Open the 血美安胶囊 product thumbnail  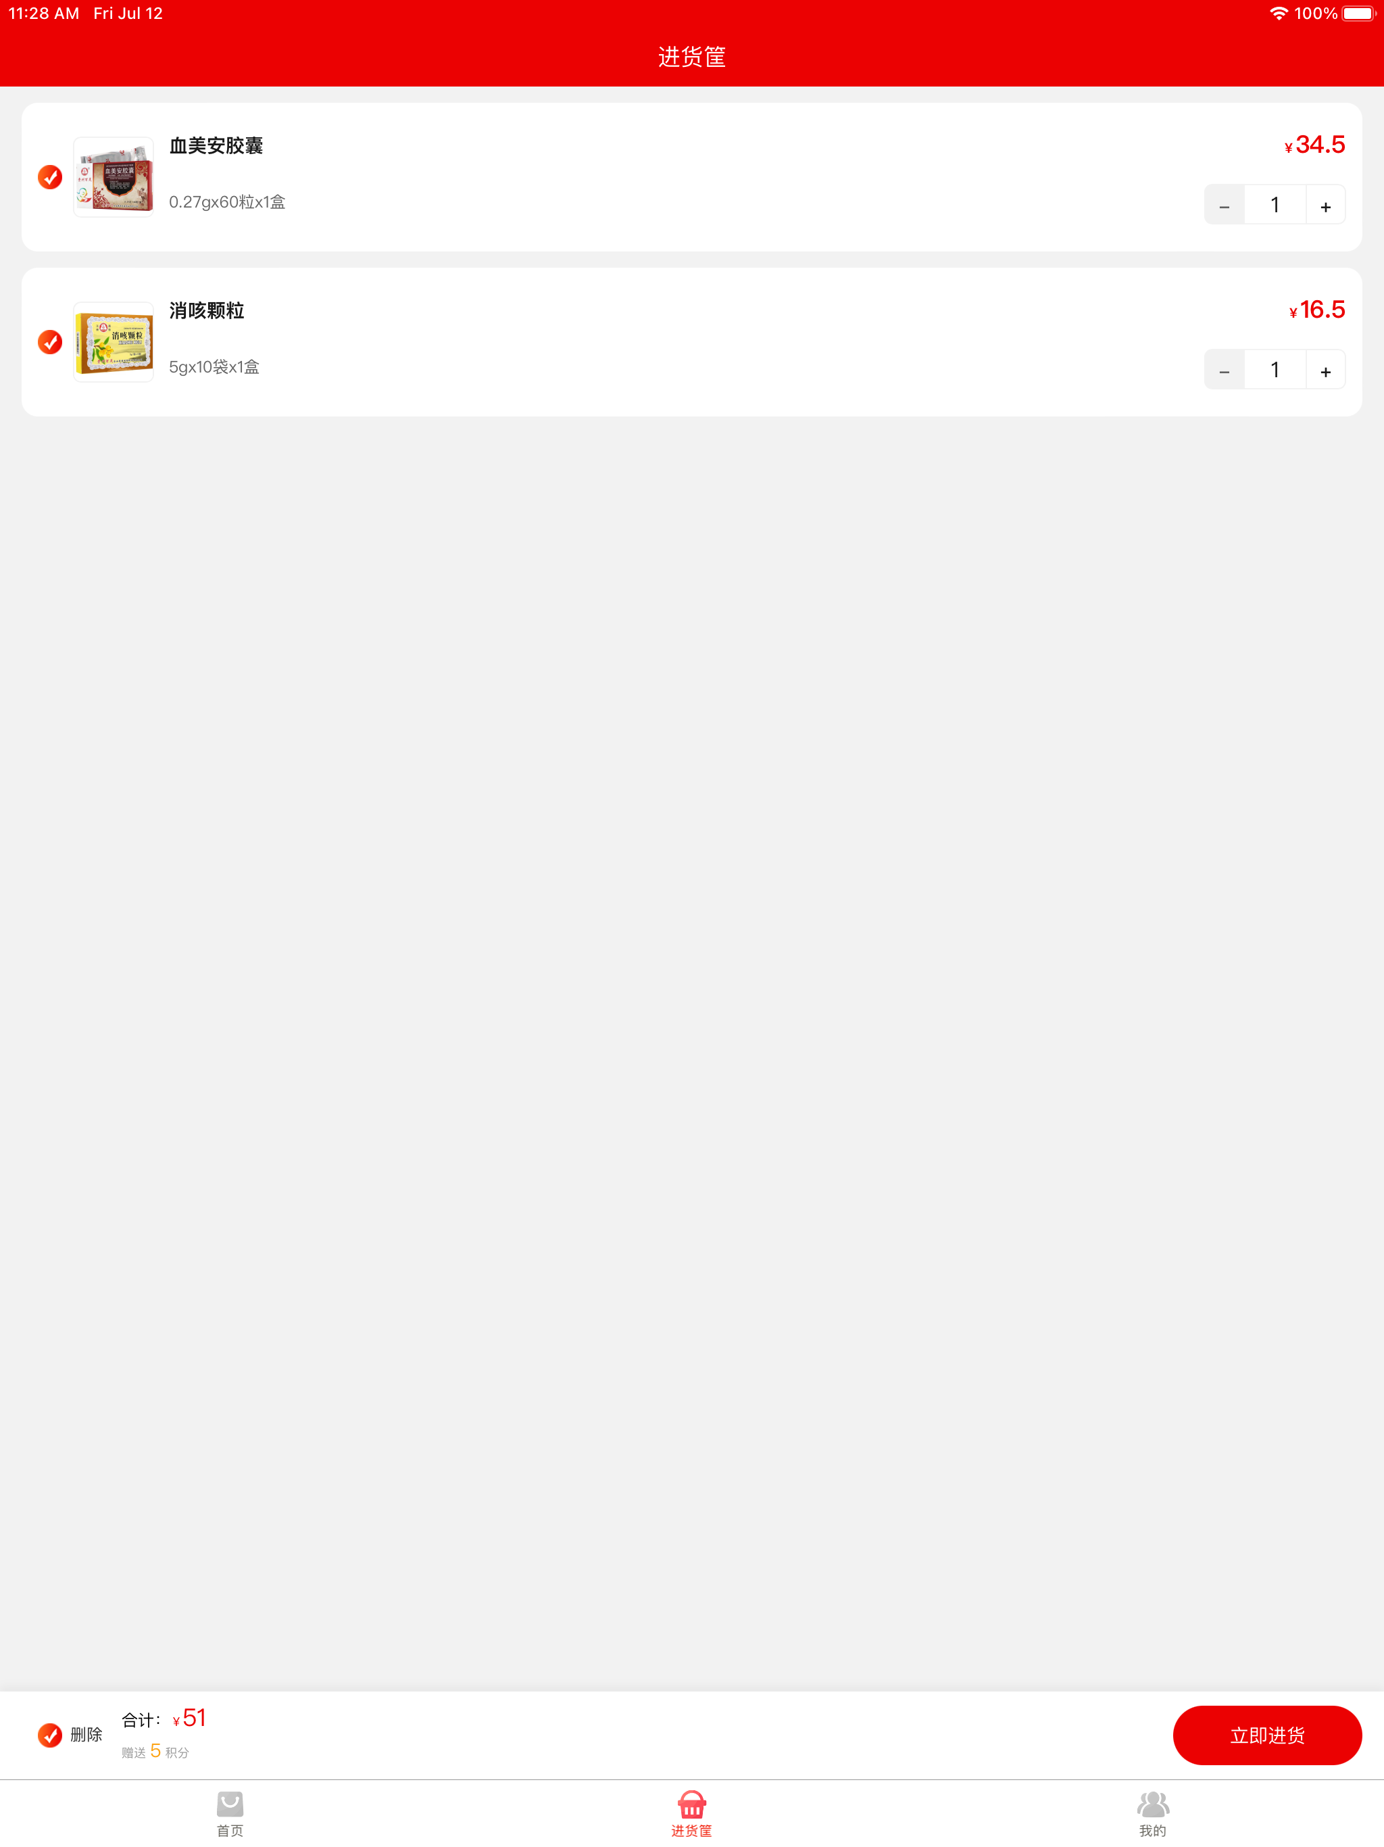[114, 177]
